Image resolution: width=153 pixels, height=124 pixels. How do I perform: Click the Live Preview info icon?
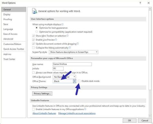(56, 40)
